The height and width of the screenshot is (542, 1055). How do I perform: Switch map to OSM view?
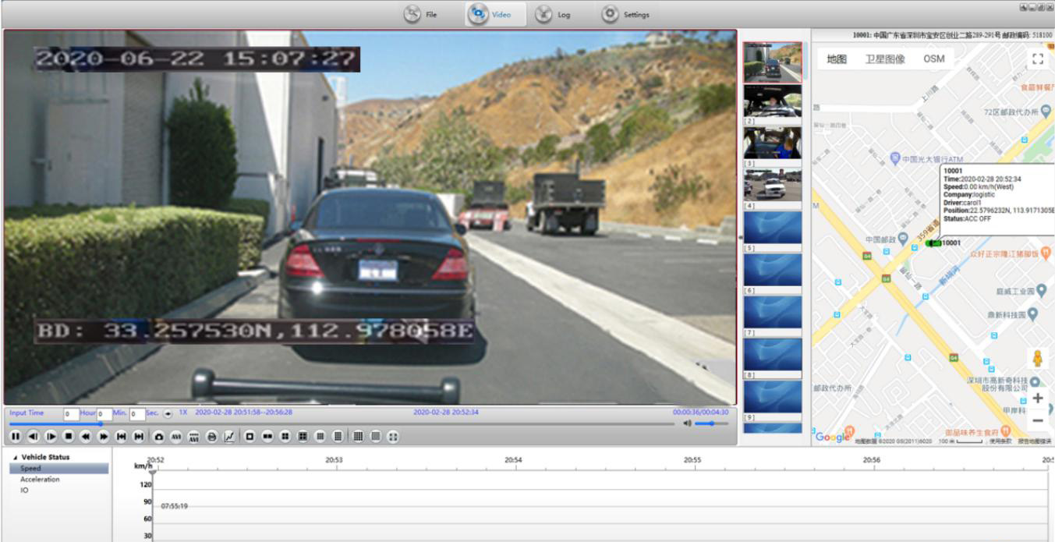(934, 58)
